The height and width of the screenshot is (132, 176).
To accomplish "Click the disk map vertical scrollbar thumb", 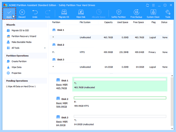I will pyautogui.click(x=172, y=102).
